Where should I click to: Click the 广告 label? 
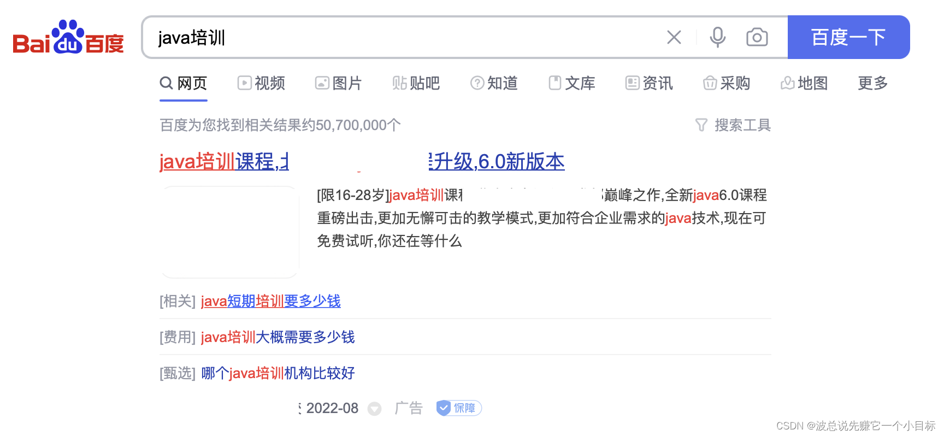[409, 408]
